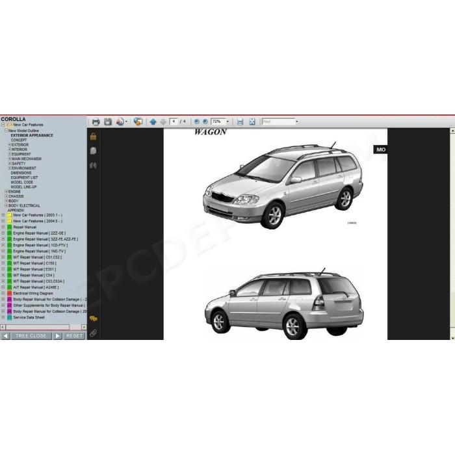Expand the Repair Manual tree node
This screenshot has width=455, height=455.
(3, 227)
